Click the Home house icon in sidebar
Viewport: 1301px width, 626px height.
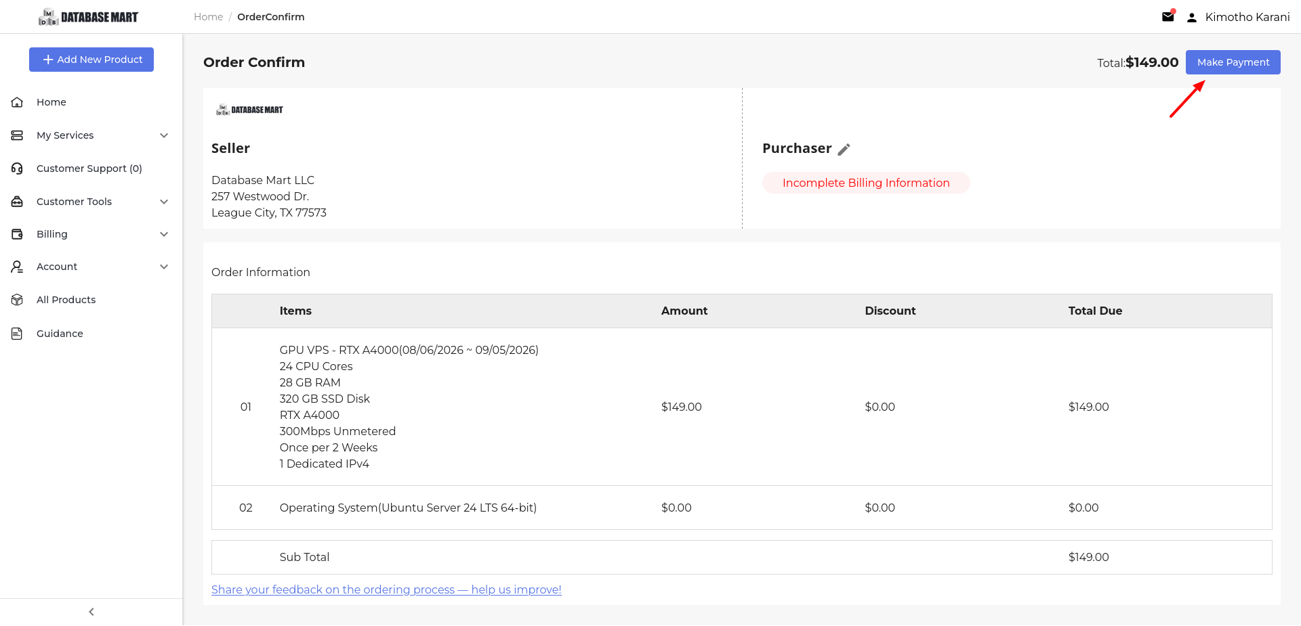point(18,102)
